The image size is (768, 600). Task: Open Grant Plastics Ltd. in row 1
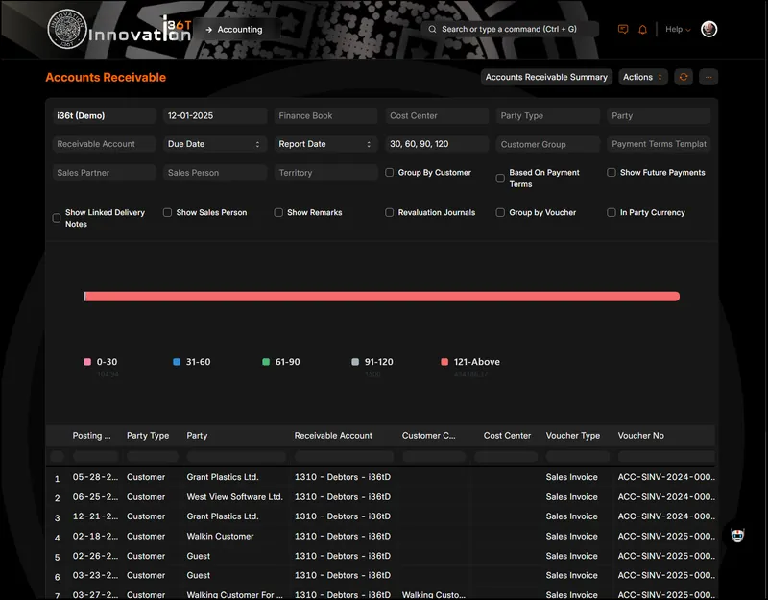(x=223, y=477)
